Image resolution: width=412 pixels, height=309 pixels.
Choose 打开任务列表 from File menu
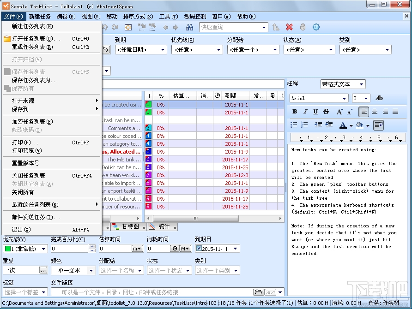pos(52,39)
